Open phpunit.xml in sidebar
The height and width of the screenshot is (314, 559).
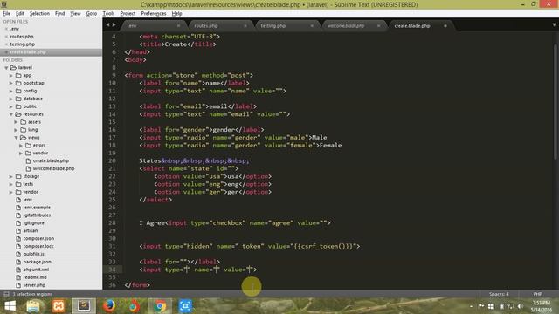[36, 270]
